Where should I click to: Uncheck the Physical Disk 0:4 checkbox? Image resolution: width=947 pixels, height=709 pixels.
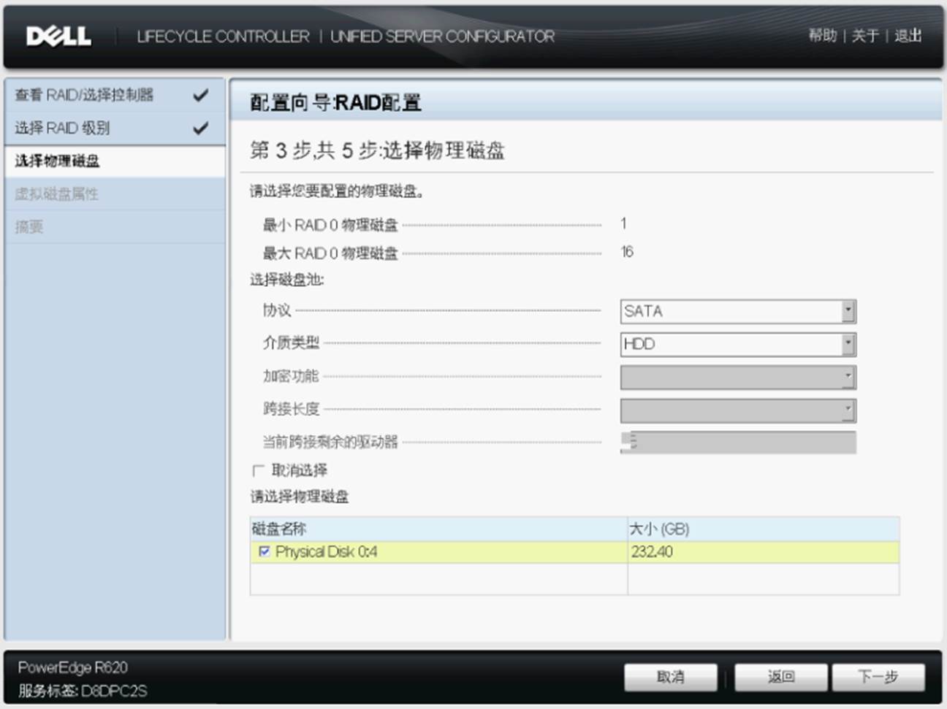click(x=265, y=551)
